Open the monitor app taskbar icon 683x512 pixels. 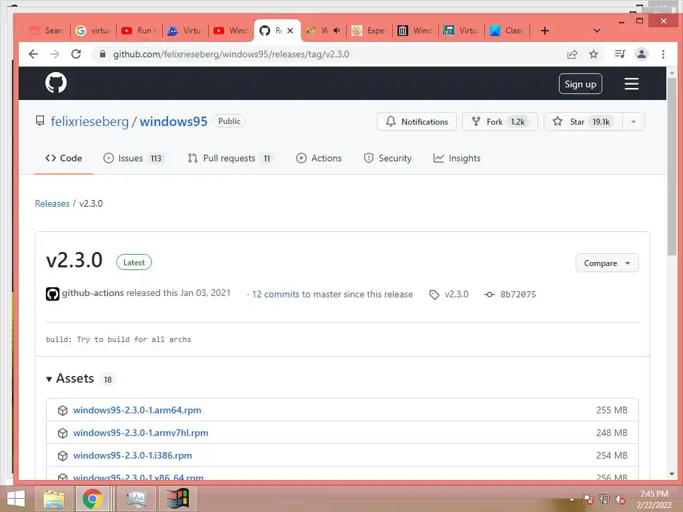(x=137, y=499)
